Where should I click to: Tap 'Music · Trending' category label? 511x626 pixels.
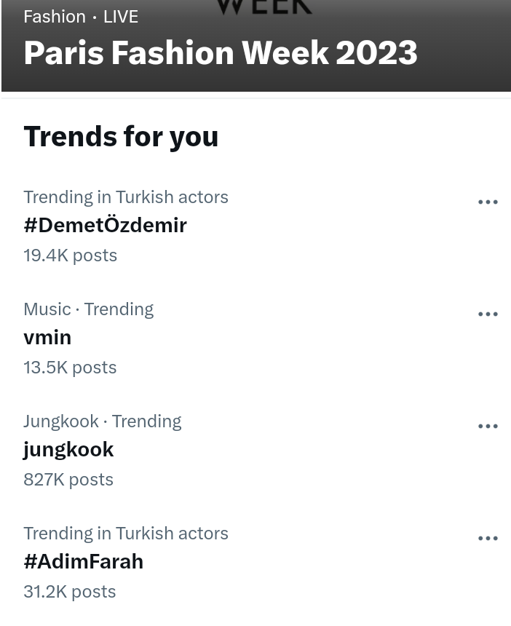(x=88, y=309)
